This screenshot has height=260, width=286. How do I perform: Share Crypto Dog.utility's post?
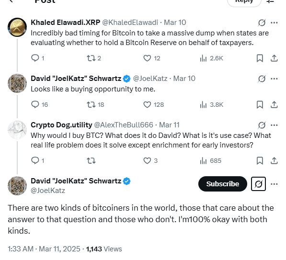point(274,160)
